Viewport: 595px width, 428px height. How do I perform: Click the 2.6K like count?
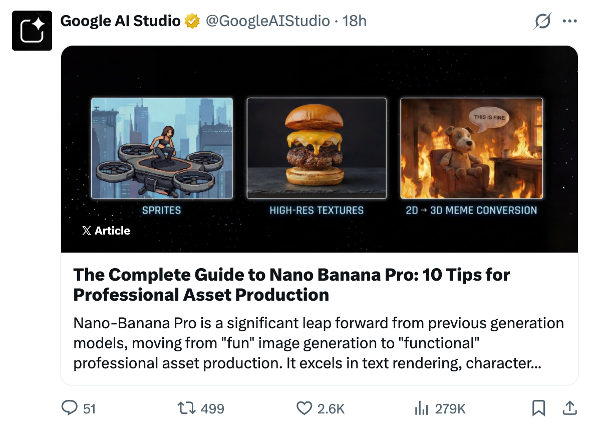click(x=332, y=409)
